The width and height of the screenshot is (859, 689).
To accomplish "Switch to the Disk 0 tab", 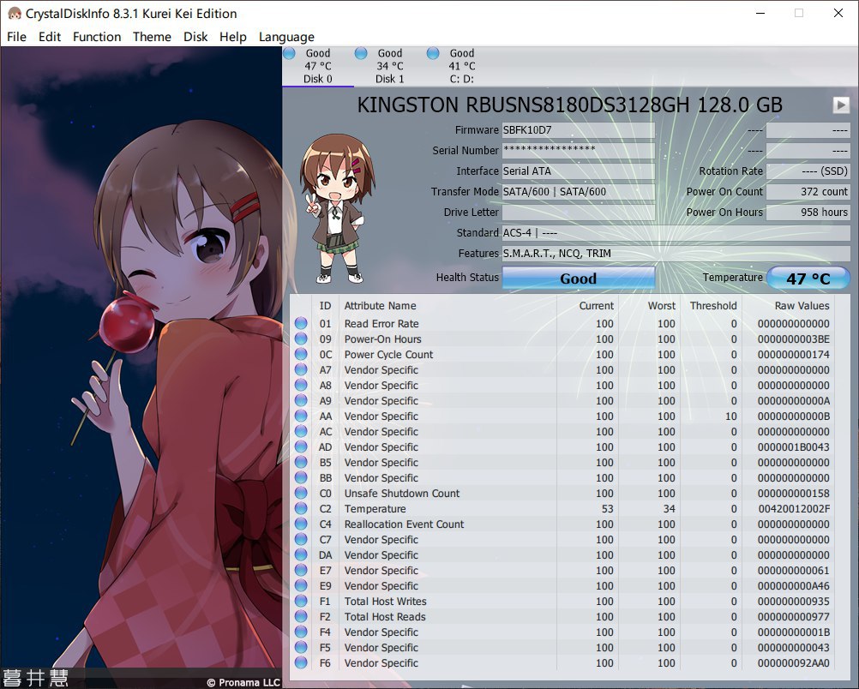I will click(x=318, y=66).
